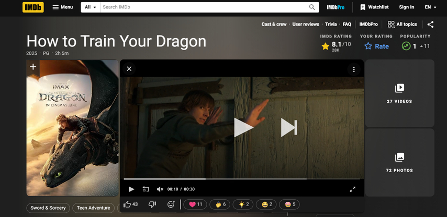This screenshot has width=447, height=217.
Task: Open the 27 Videos gallery
Action: [400, 93]
